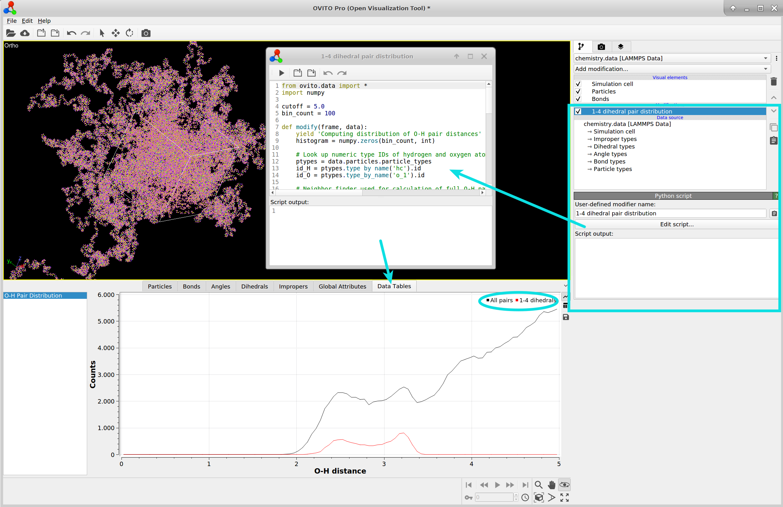Delete selected modifier with the trash icon

773,82
